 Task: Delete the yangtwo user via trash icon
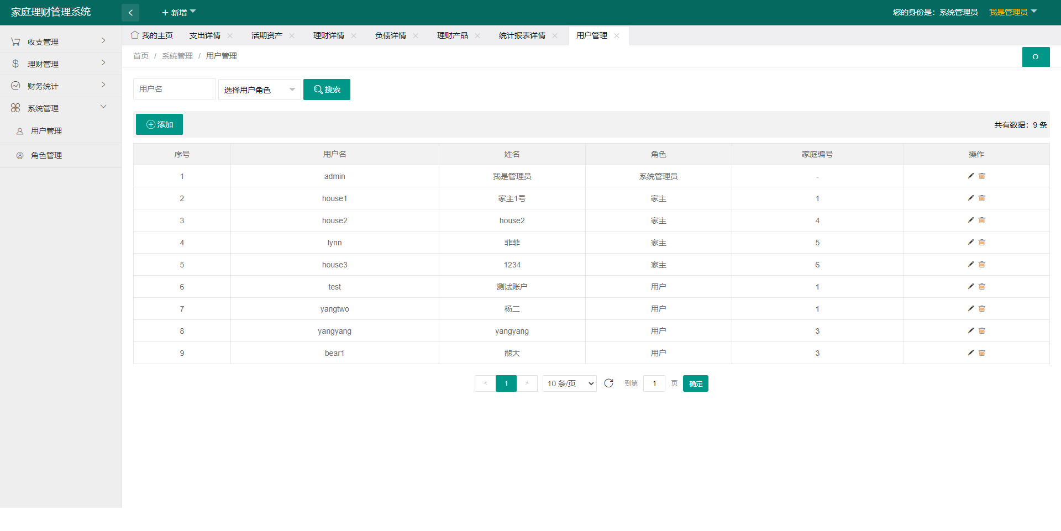click(x=982, y=308)
